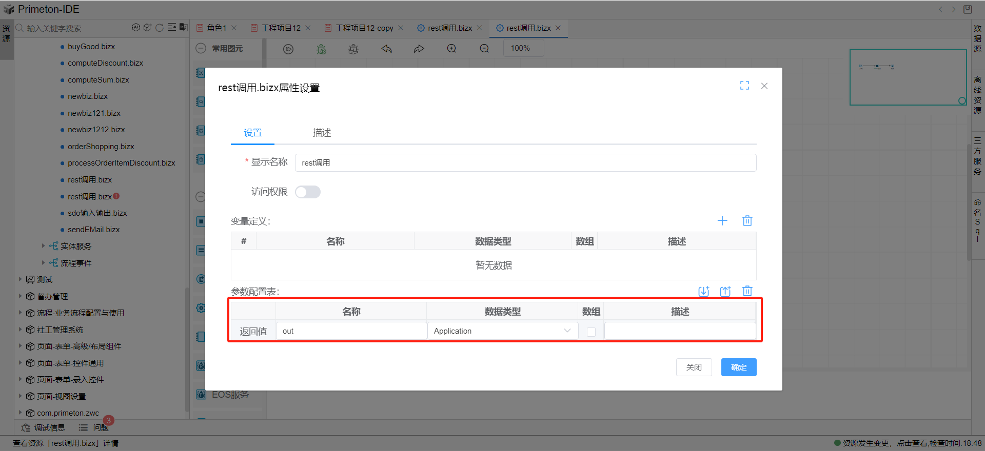Click the trash icon above the parameter table
The image size is (985, 451).
point(747,291)
